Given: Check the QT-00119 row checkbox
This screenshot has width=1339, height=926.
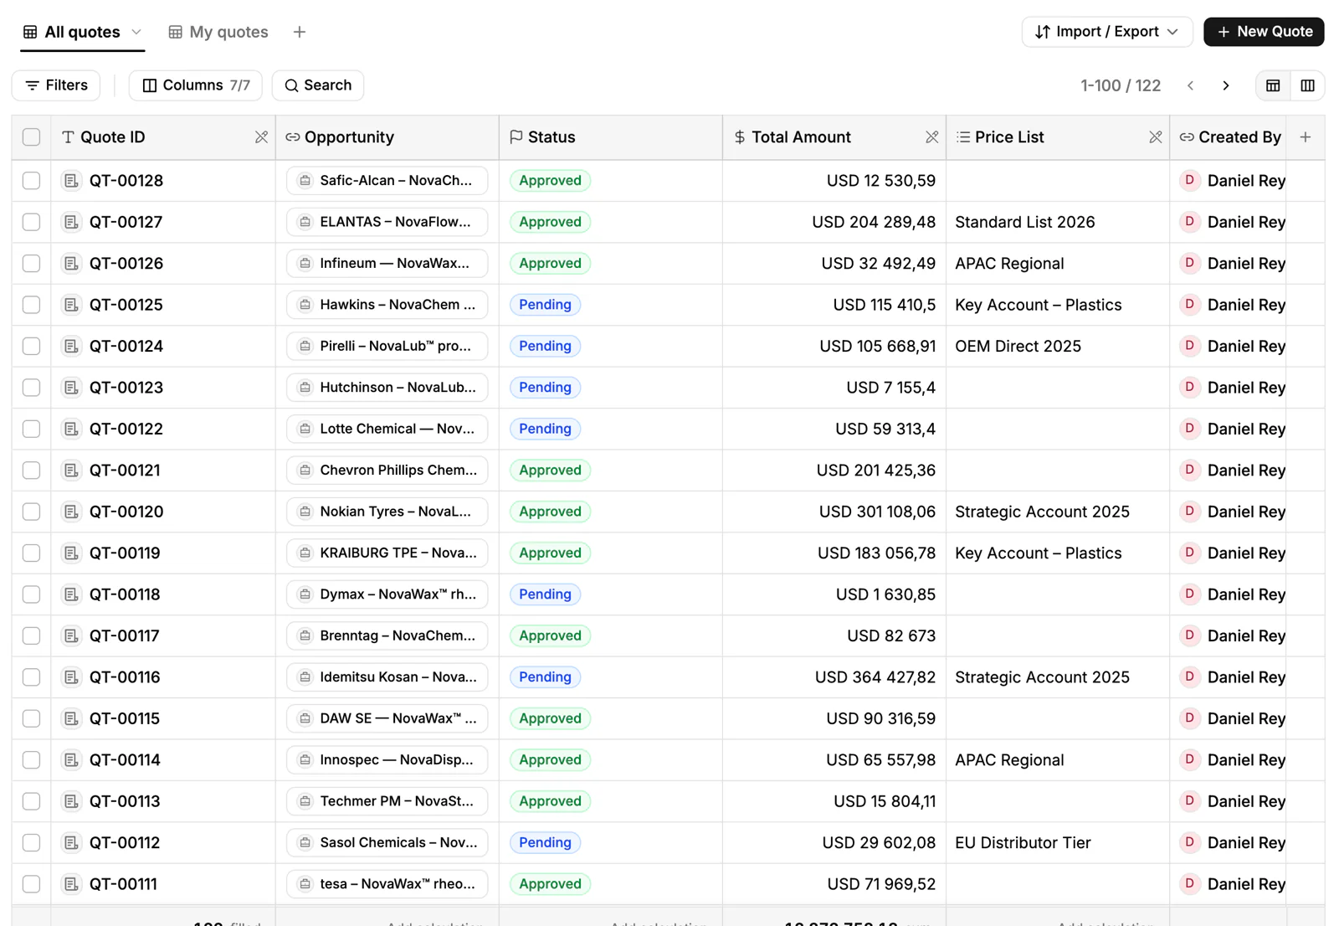Looking at the screenshot, I should tap(32, 553).
